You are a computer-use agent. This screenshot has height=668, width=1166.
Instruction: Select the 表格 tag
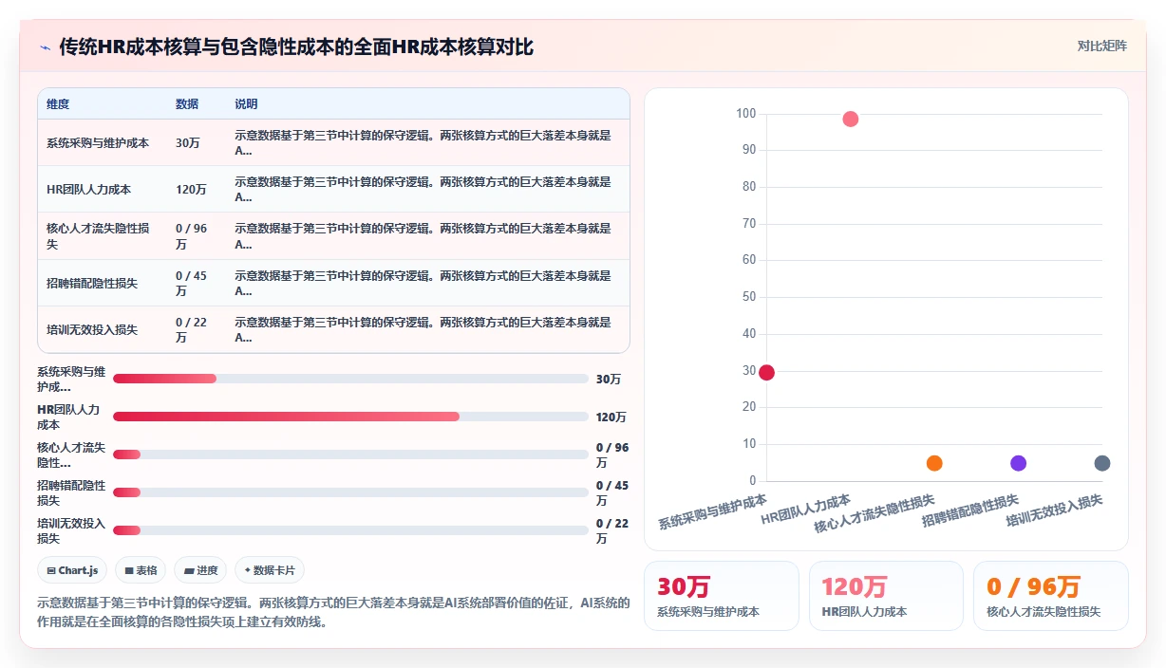click(x=141, y=570)
